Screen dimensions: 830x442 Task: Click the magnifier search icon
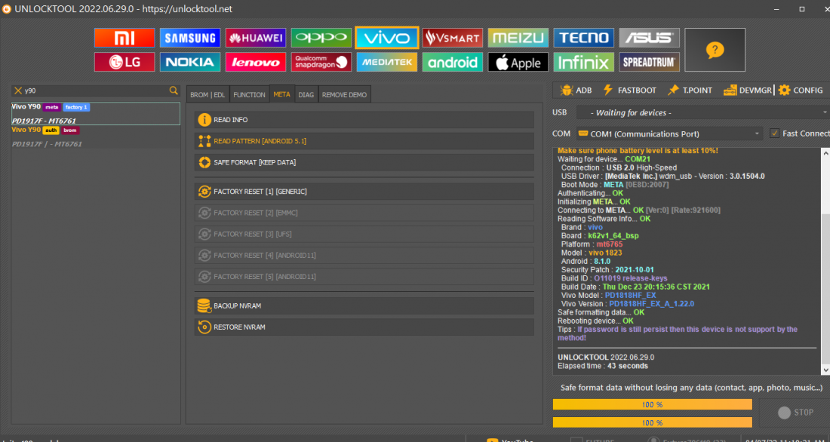pos(174,91)
